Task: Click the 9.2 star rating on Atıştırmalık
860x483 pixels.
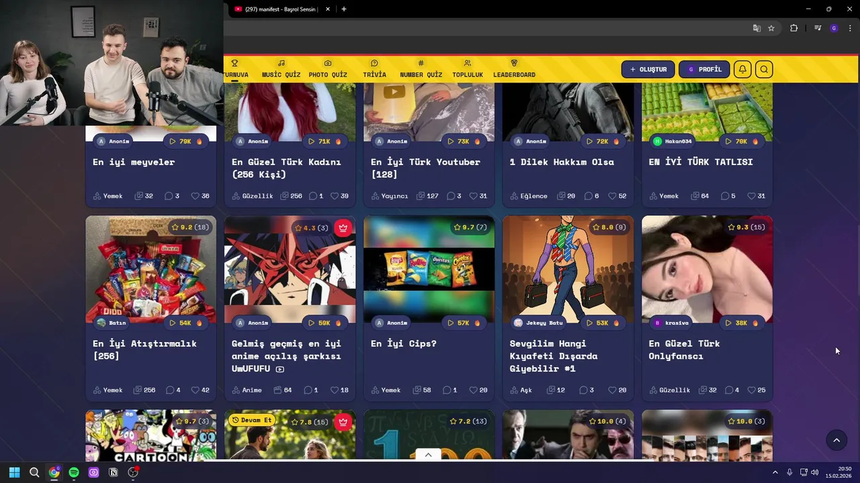Action: pos(190,227)
